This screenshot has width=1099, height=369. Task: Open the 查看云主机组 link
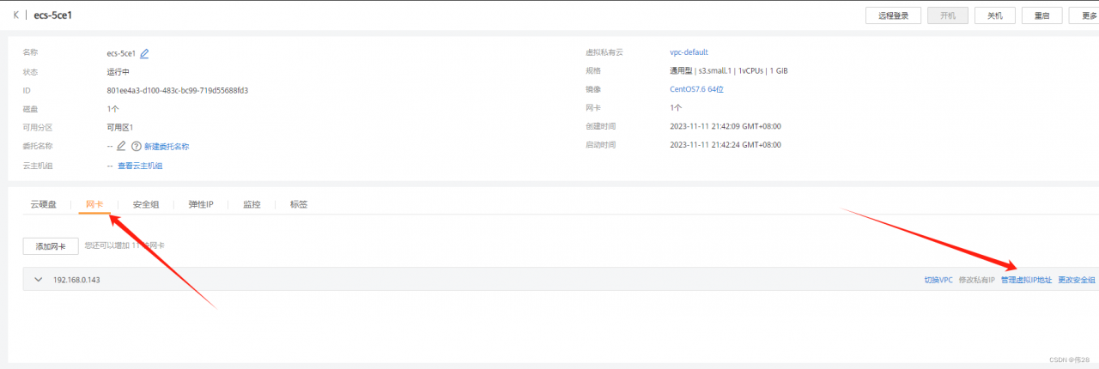click(x=140, y=166)
